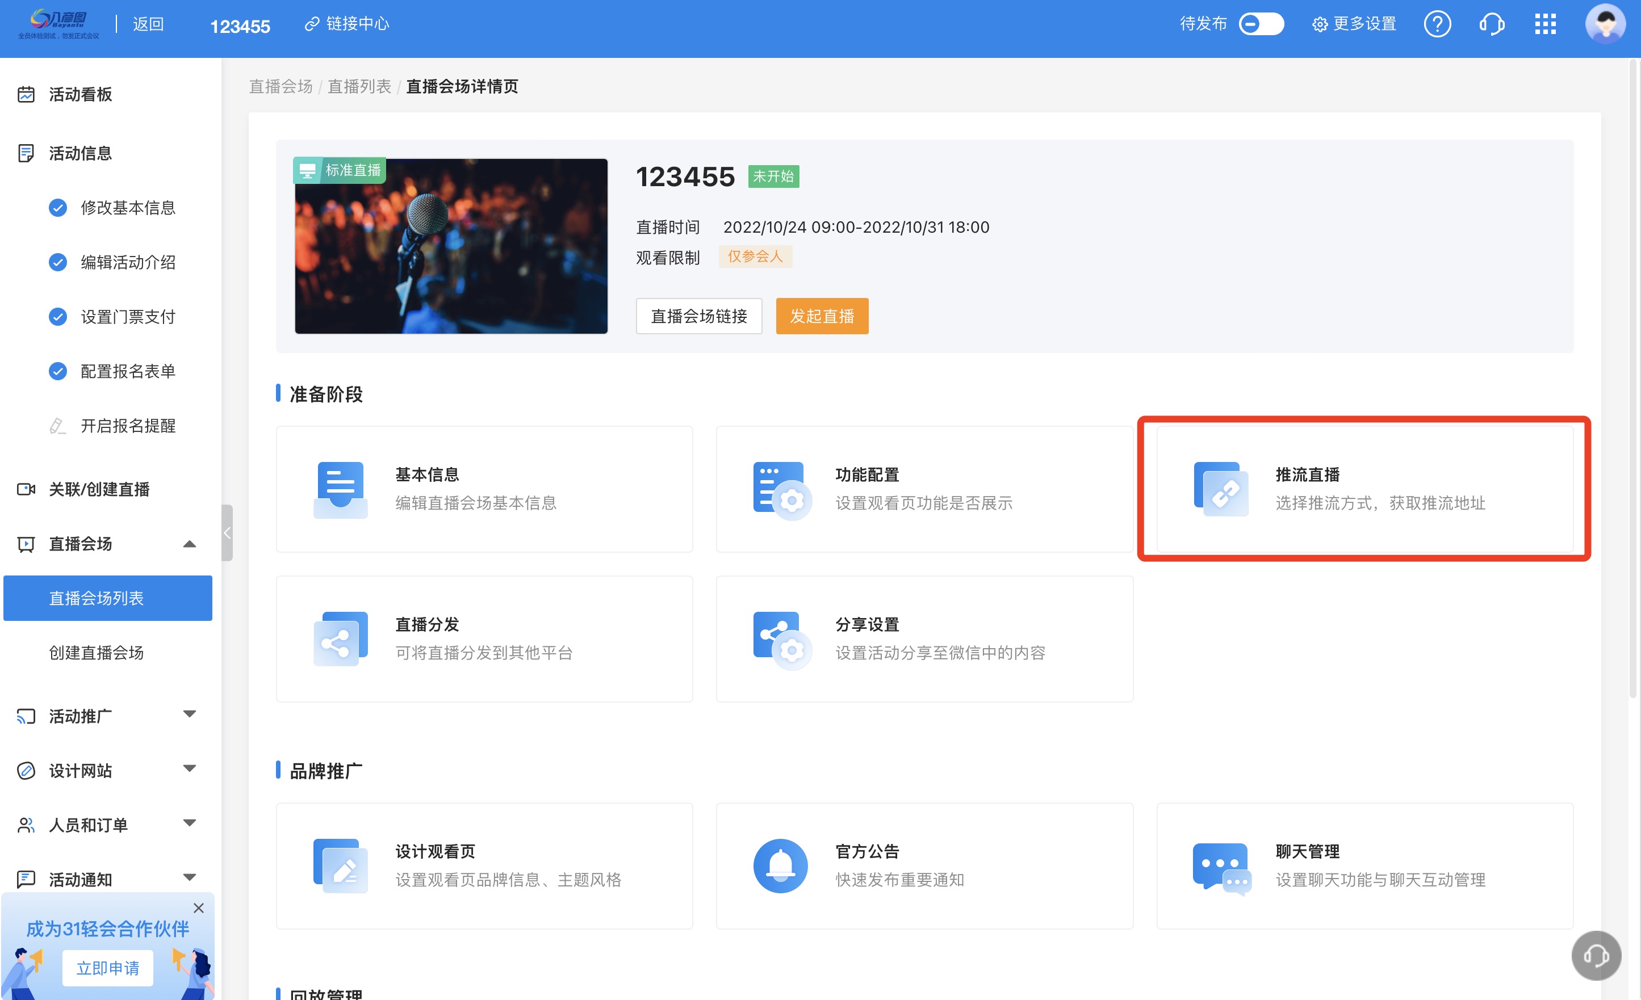Screen dimensions: 1641x1000
Task: Close the 31轻会 partner promo banner
Action: (199, 907)
